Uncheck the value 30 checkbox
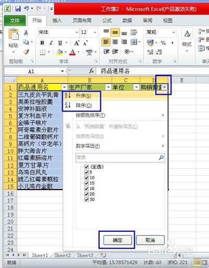This screenshot has height=268, width=209. click(x=86, y=199)
